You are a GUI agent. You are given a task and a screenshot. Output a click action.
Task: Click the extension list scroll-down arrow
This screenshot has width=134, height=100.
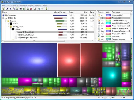click(x=131, y=39)
